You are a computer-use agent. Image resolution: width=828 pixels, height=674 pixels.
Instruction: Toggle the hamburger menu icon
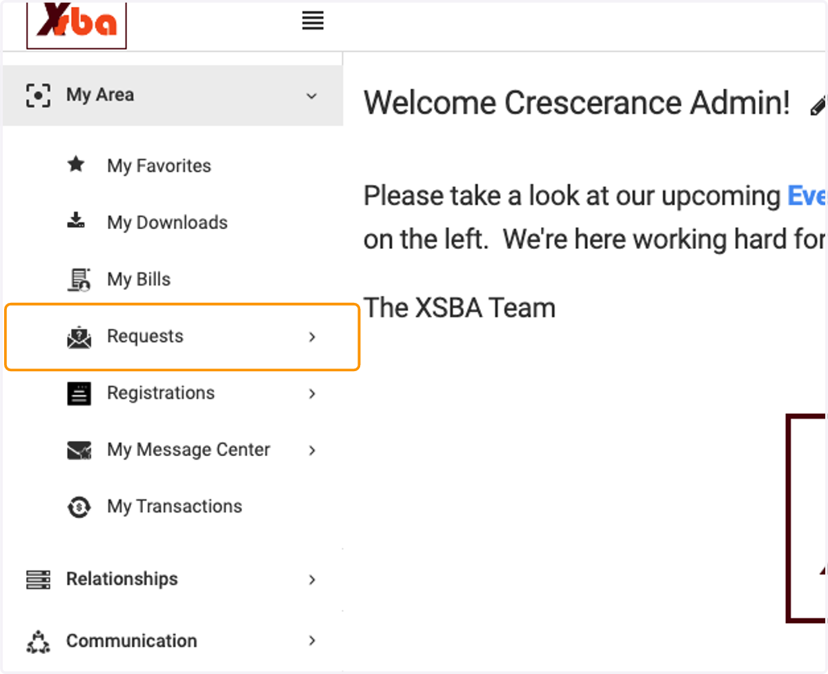pyautogui.click(x=313, y=21)
